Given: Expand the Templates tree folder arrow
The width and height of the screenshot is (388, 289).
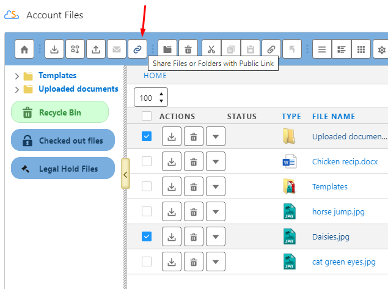Looking at the screenshot, I should [x=17, y=76].
